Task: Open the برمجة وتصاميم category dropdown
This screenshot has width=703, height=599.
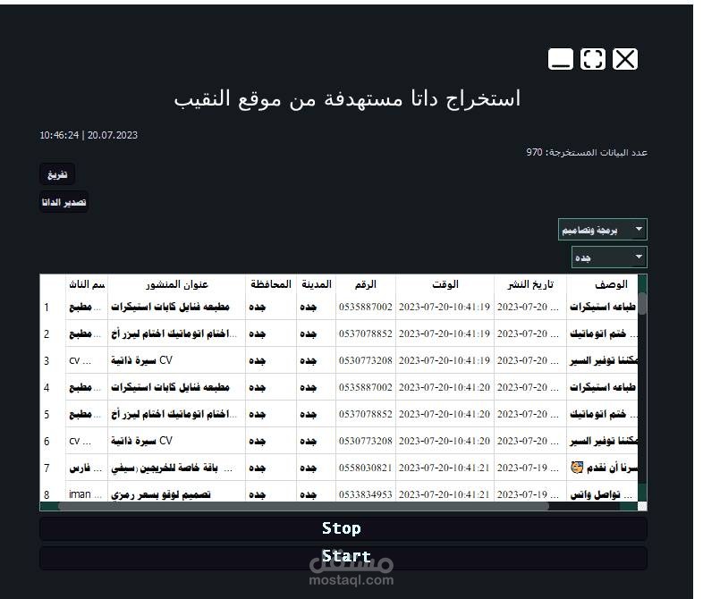Action: [x=603, y=230]
